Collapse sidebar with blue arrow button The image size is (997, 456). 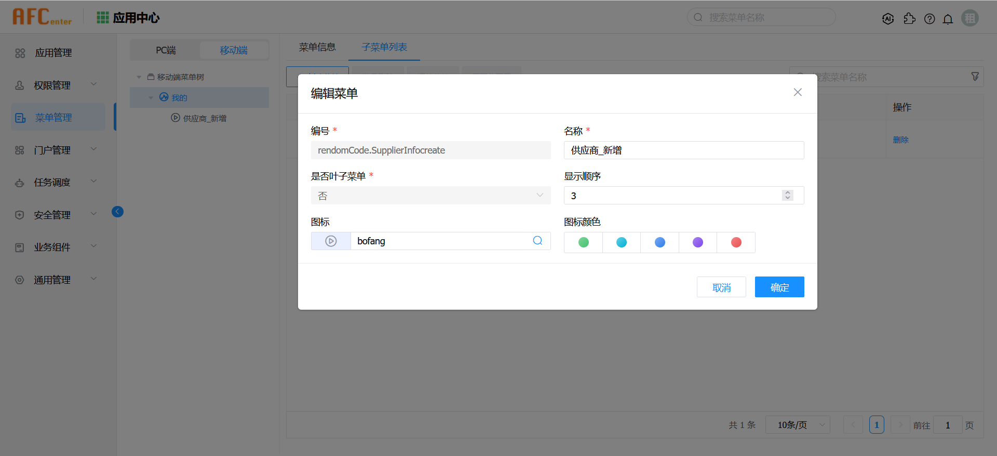pyautogui.click(x=118, y=212)
